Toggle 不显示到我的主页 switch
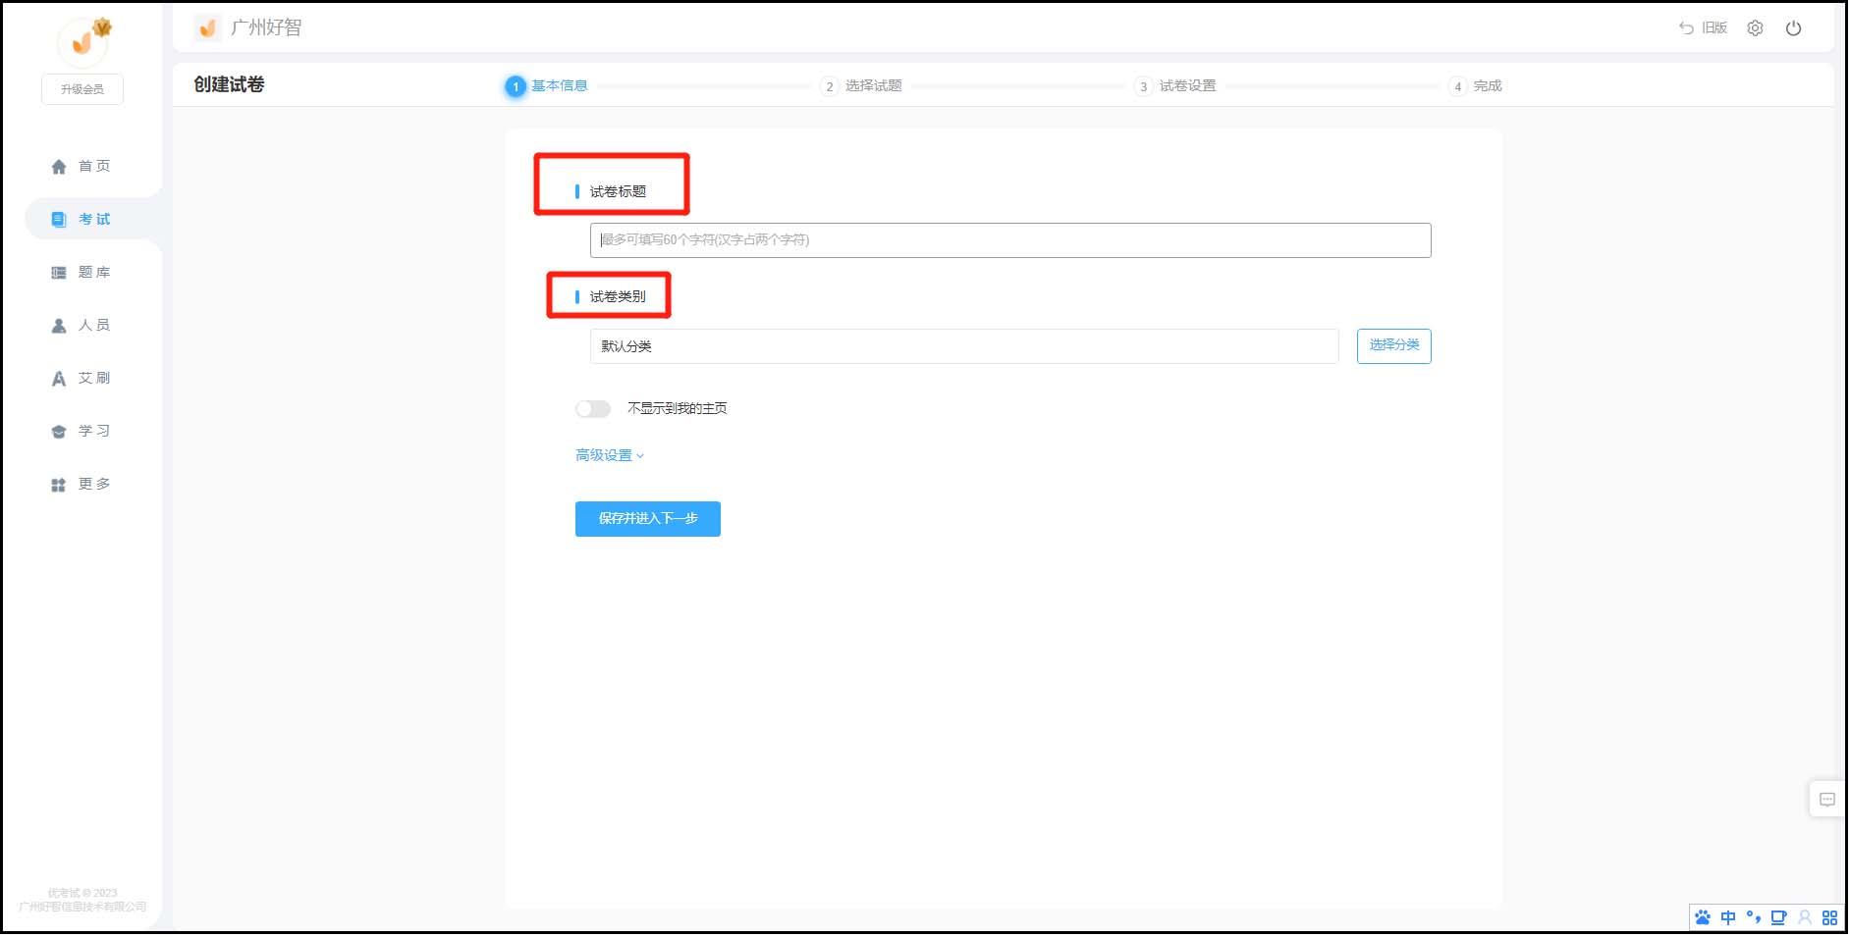Image resolution: width=1850 pixels, height=937 pixels. [593, 408]
